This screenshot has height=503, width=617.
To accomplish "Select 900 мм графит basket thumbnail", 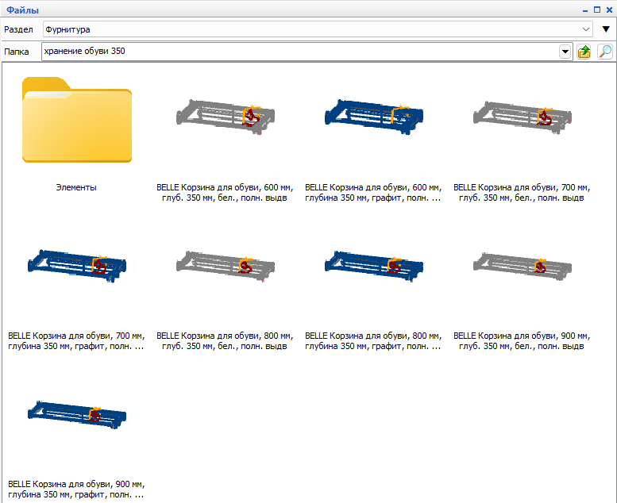I will click(x=77, y=414).
